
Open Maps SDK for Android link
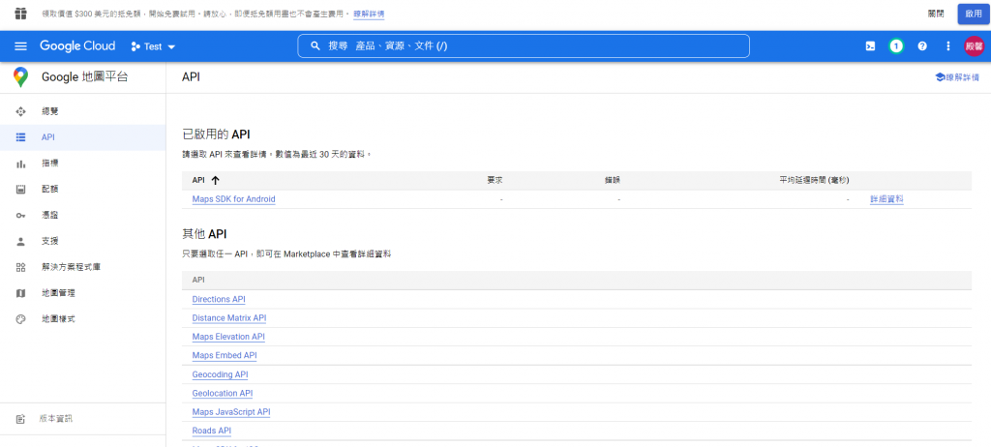(x=234, y=199)
